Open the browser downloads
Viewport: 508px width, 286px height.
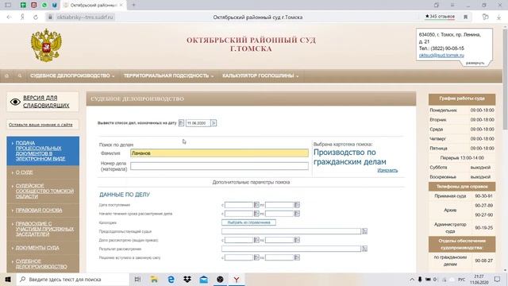499,17
